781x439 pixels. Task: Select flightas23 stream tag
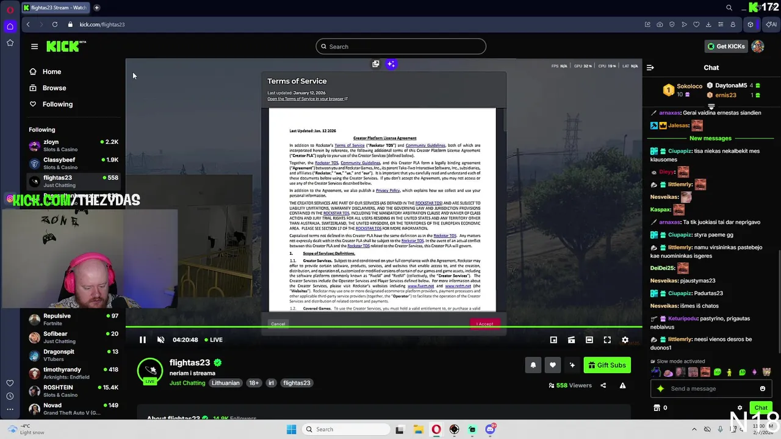click(x=297, y=383)
